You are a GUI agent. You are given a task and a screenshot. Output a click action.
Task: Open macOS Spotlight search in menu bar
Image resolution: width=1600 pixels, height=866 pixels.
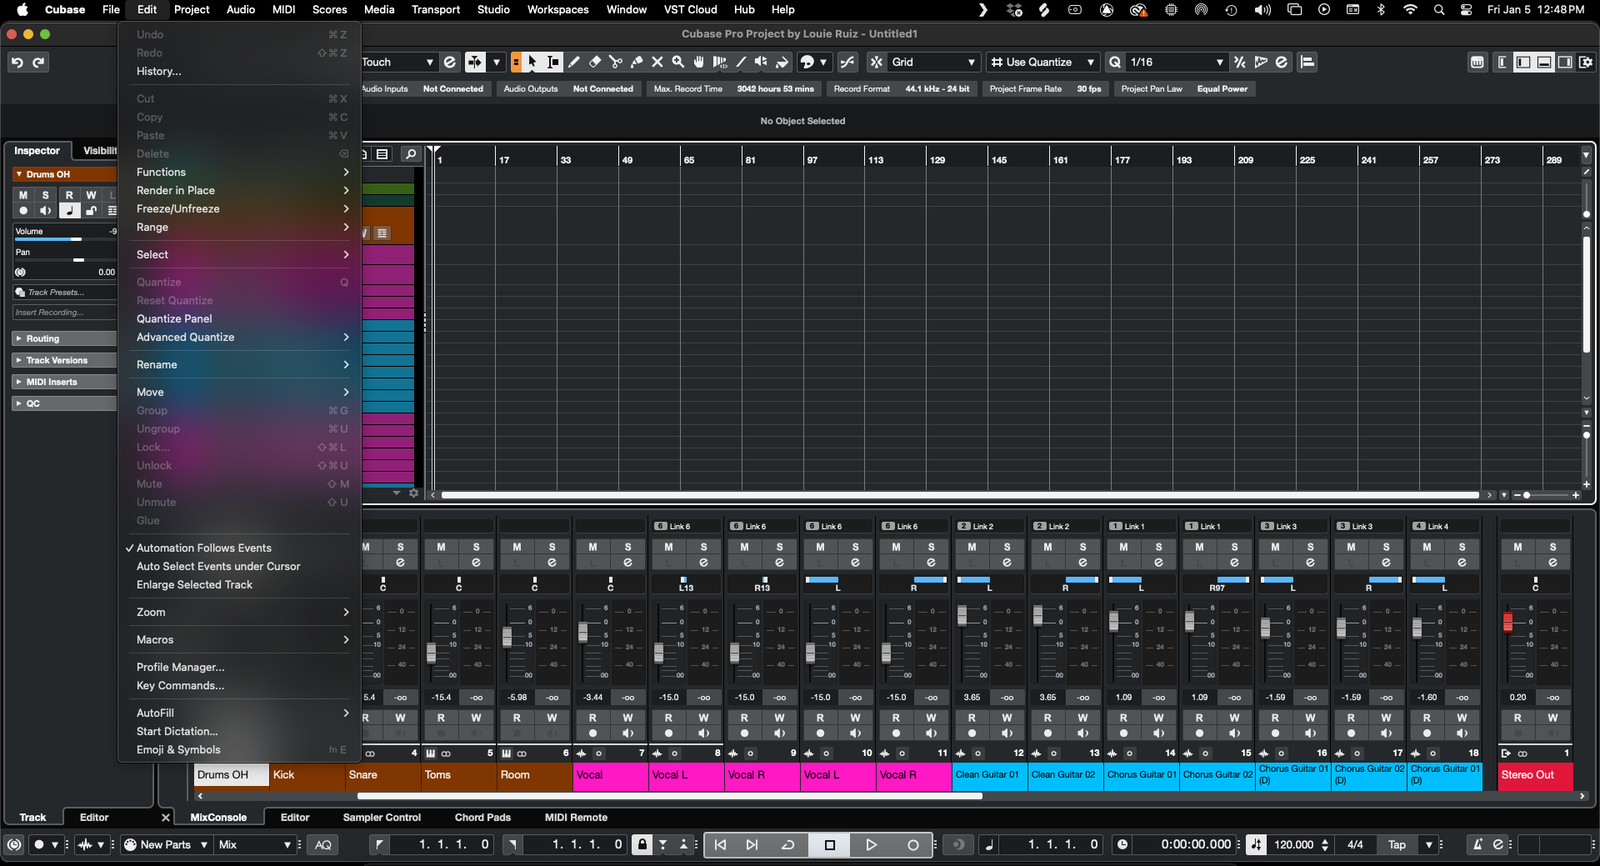pos(1439,10)
